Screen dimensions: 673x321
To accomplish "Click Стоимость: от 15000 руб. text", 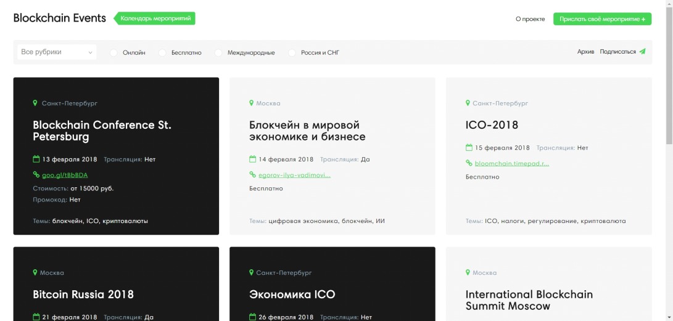I will [73, 188].
